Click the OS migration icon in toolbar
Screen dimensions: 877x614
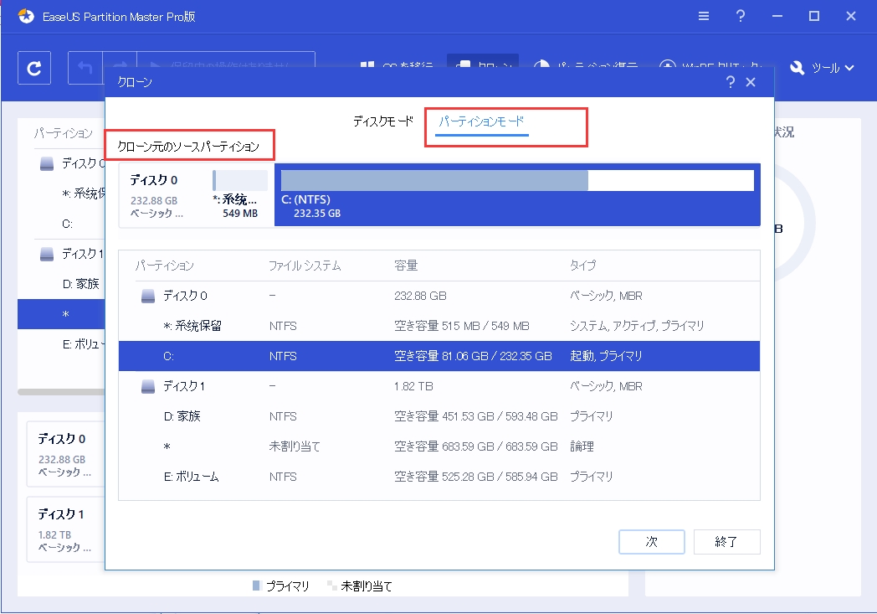[x=367, y=64]
